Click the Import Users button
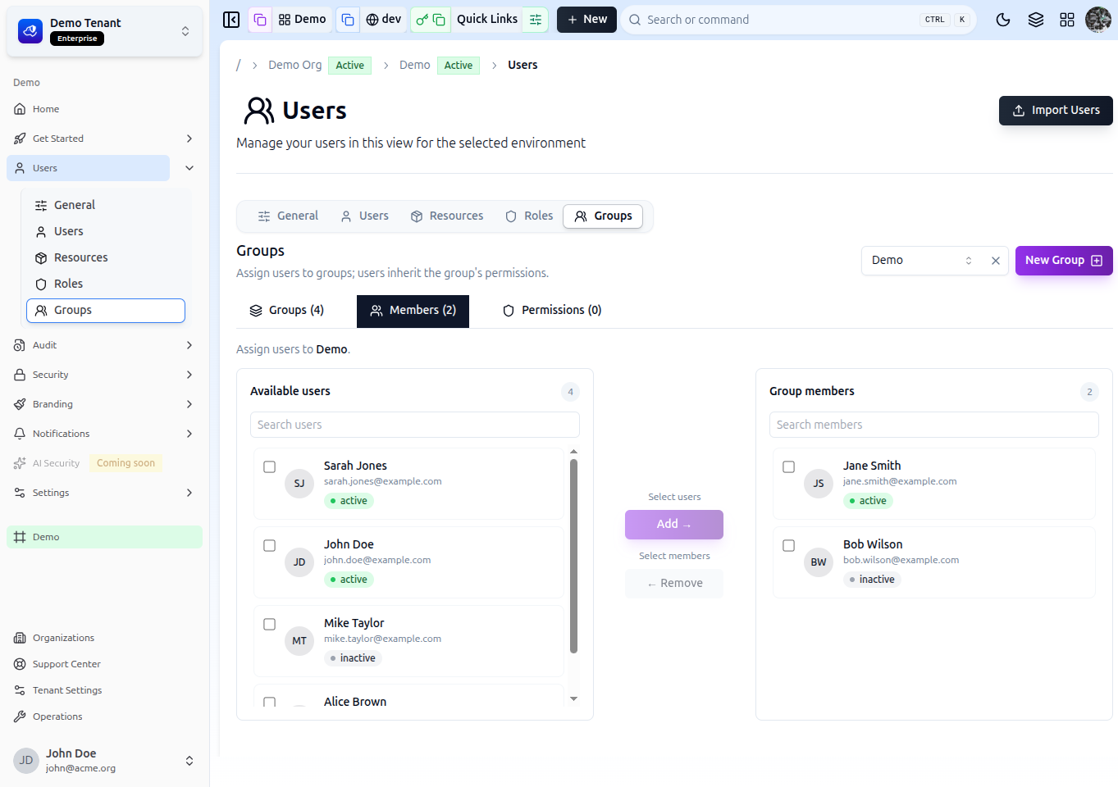Viewport: 1118px width, 787px height. (1056, 110)
